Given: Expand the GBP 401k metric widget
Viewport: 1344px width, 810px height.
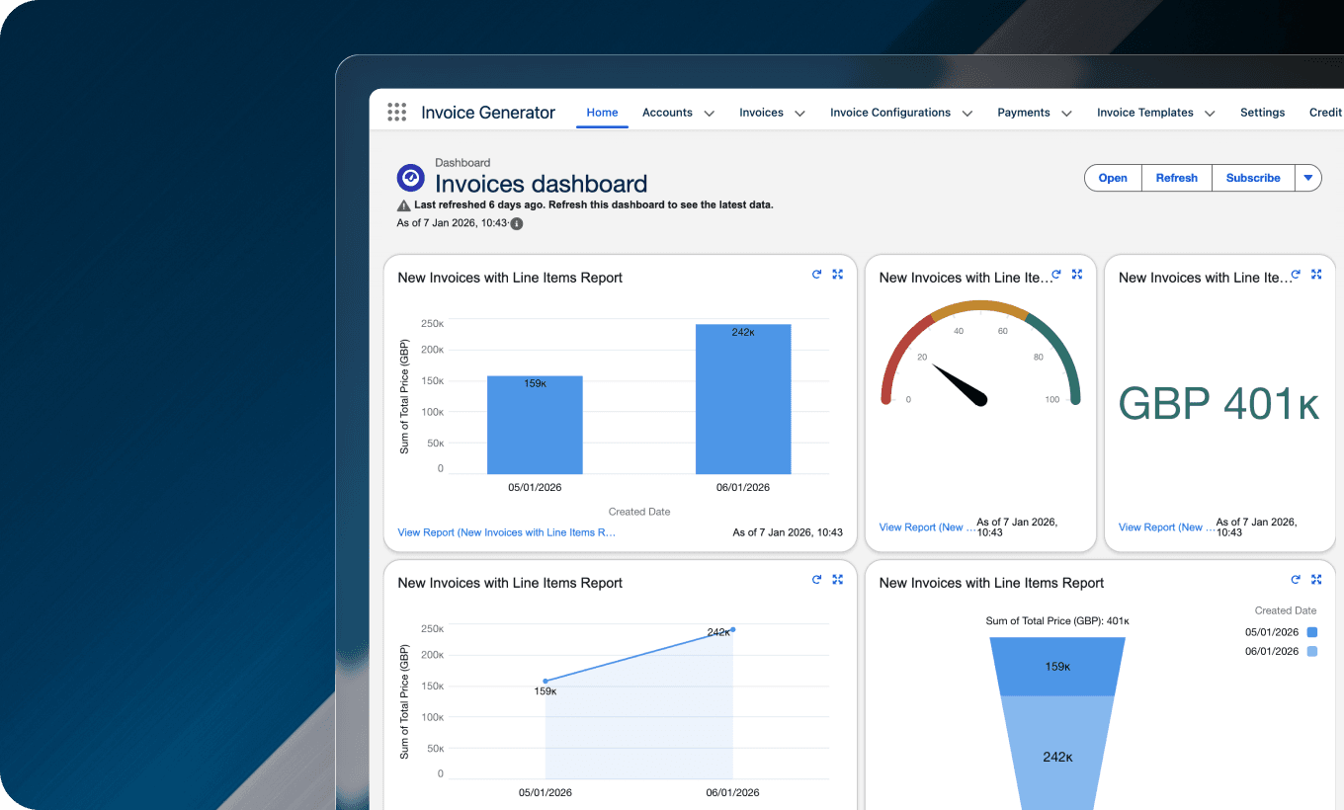Looking at the screenshot, I should 1315,275.
